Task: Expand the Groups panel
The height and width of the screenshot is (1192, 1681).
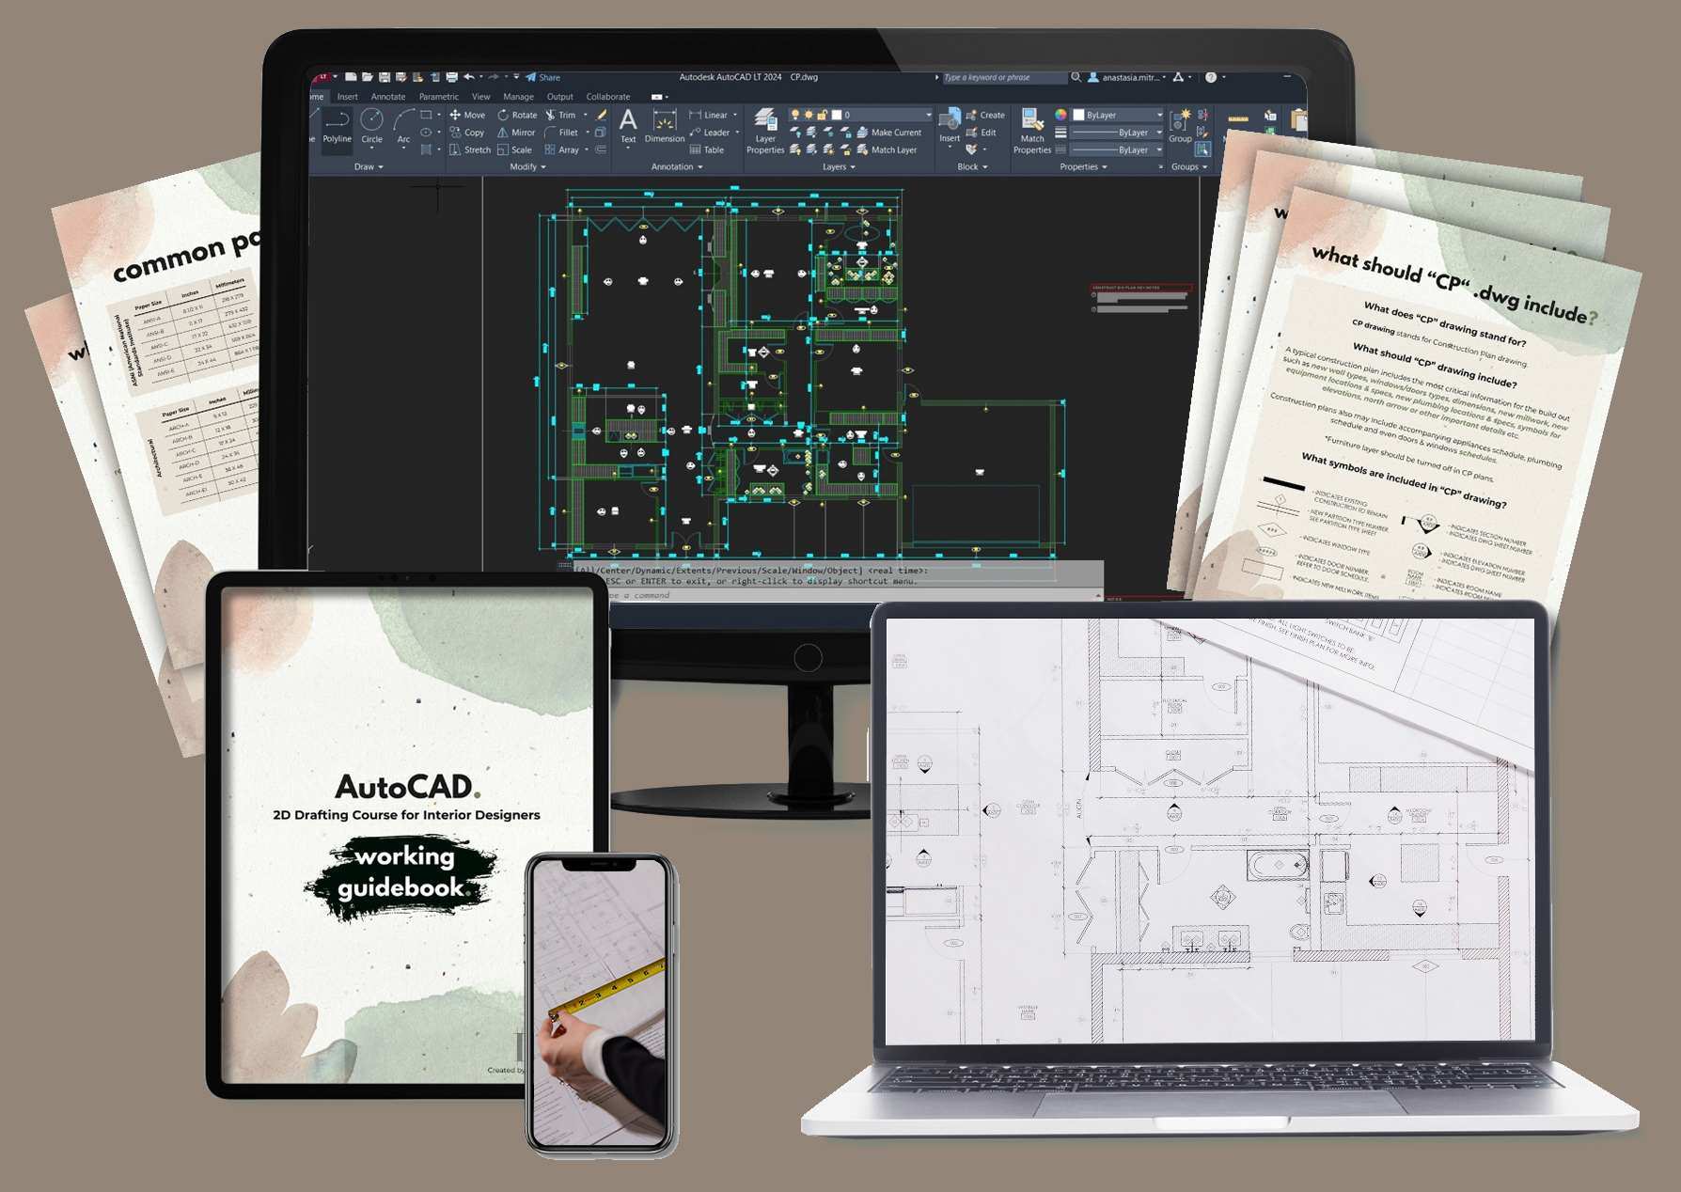Action: pyautogui.click(x=1189, y=166)
